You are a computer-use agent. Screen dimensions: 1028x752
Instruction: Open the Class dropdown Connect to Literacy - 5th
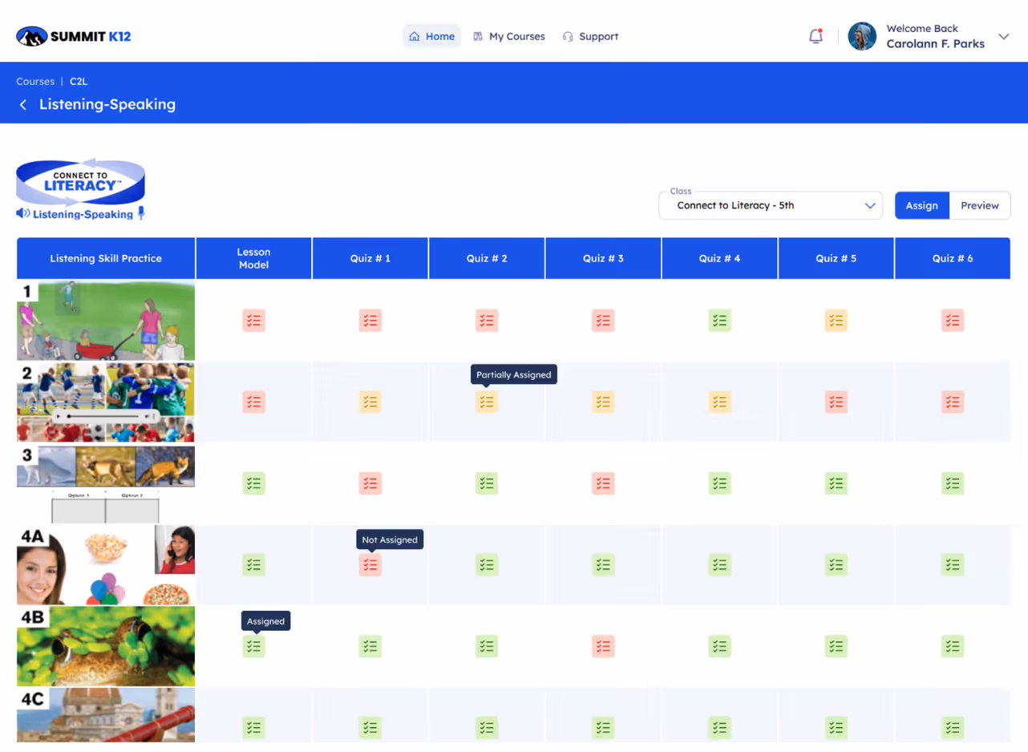tap(770, 205)
